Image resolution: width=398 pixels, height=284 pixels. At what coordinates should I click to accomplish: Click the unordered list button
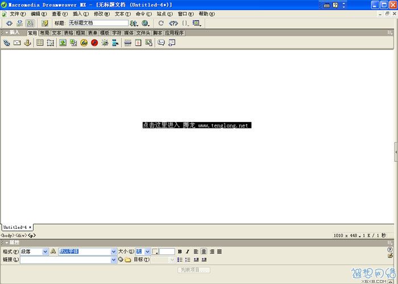pyautogui.click(x=180, y=260)
